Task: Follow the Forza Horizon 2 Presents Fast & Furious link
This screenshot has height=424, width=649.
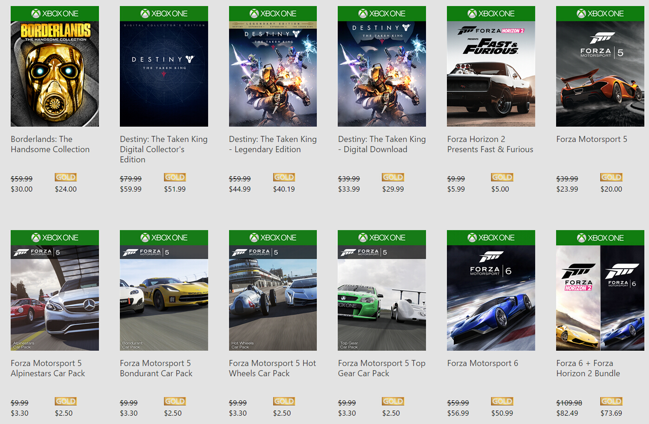Action: click(490, 144)
